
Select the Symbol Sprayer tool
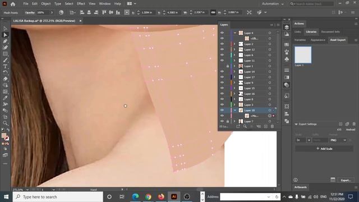5,104
